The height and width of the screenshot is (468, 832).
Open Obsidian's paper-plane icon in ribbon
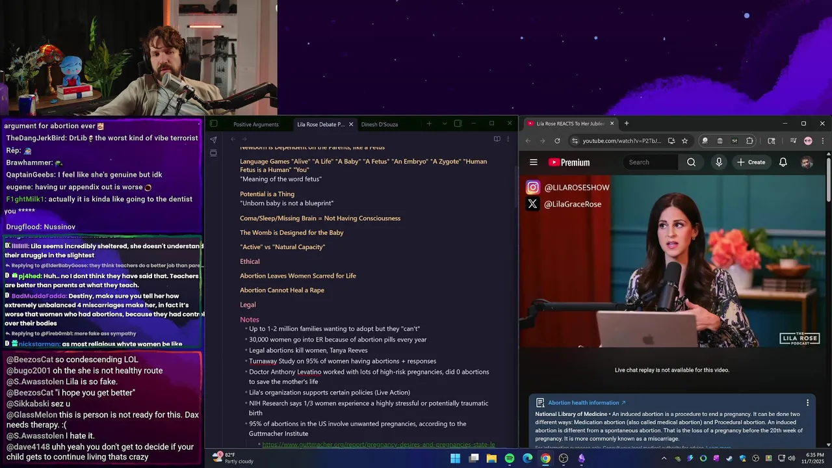pos(213,139)
